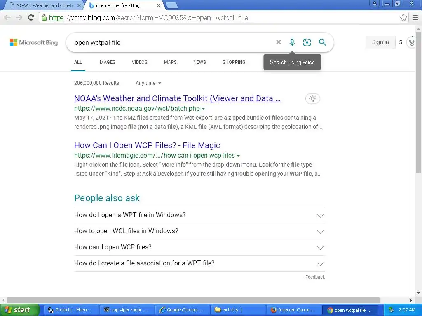Click the magnifier search icon
The image size is (422, 316).
[x=322, y=42]
